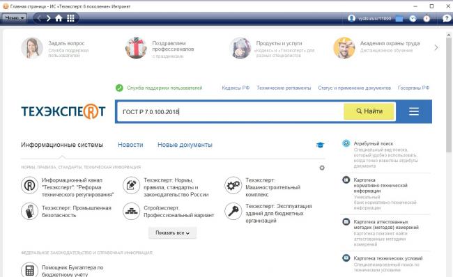Show next banner with right chevron
The height and width of the screenshot is (277, 453).
pos(436,47)
